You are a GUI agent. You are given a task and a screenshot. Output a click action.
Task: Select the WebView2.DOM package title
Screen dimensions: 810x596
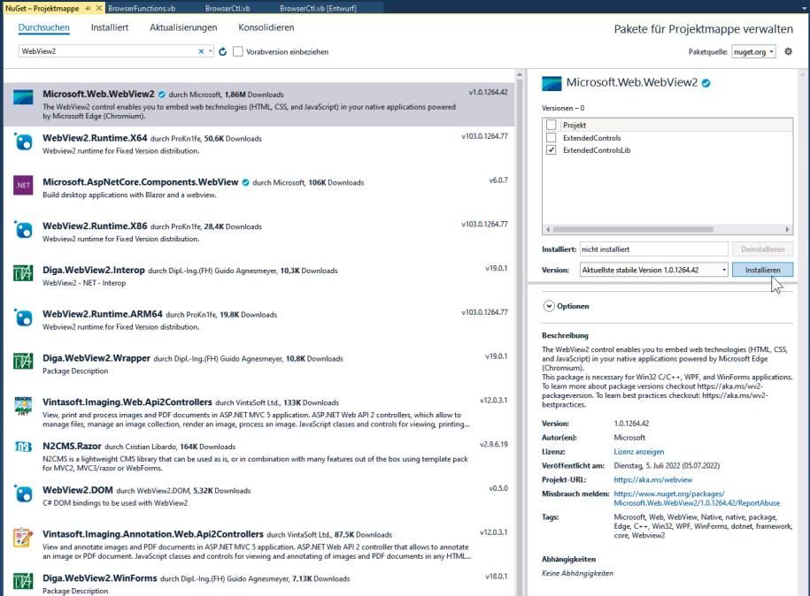point(78,490)
